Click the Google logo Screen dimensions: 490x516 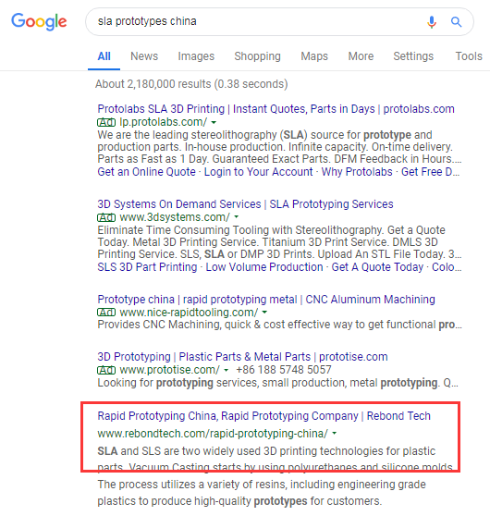(x=39, y=21)
